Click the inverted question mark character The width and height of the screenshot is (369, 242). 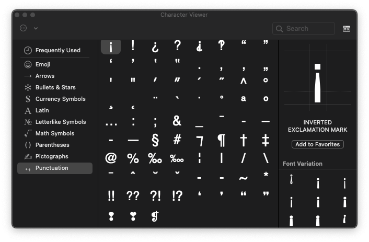point(155,47)
